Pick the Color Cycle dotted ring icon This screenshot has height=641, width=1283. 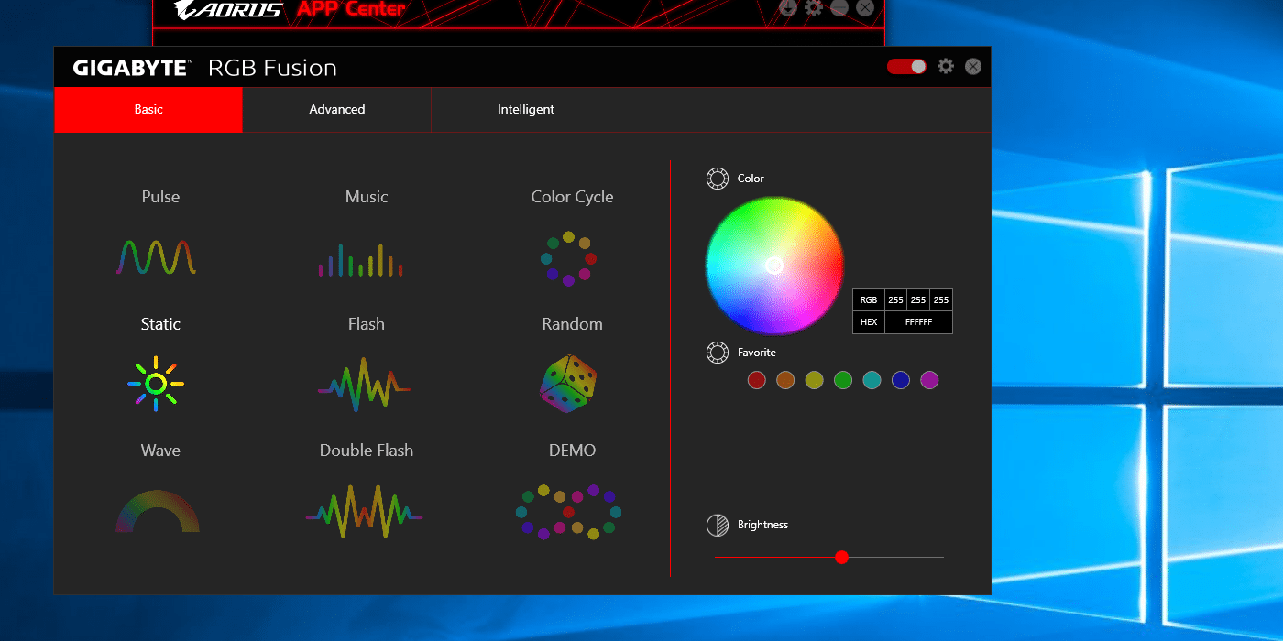(x=568, y=258)
